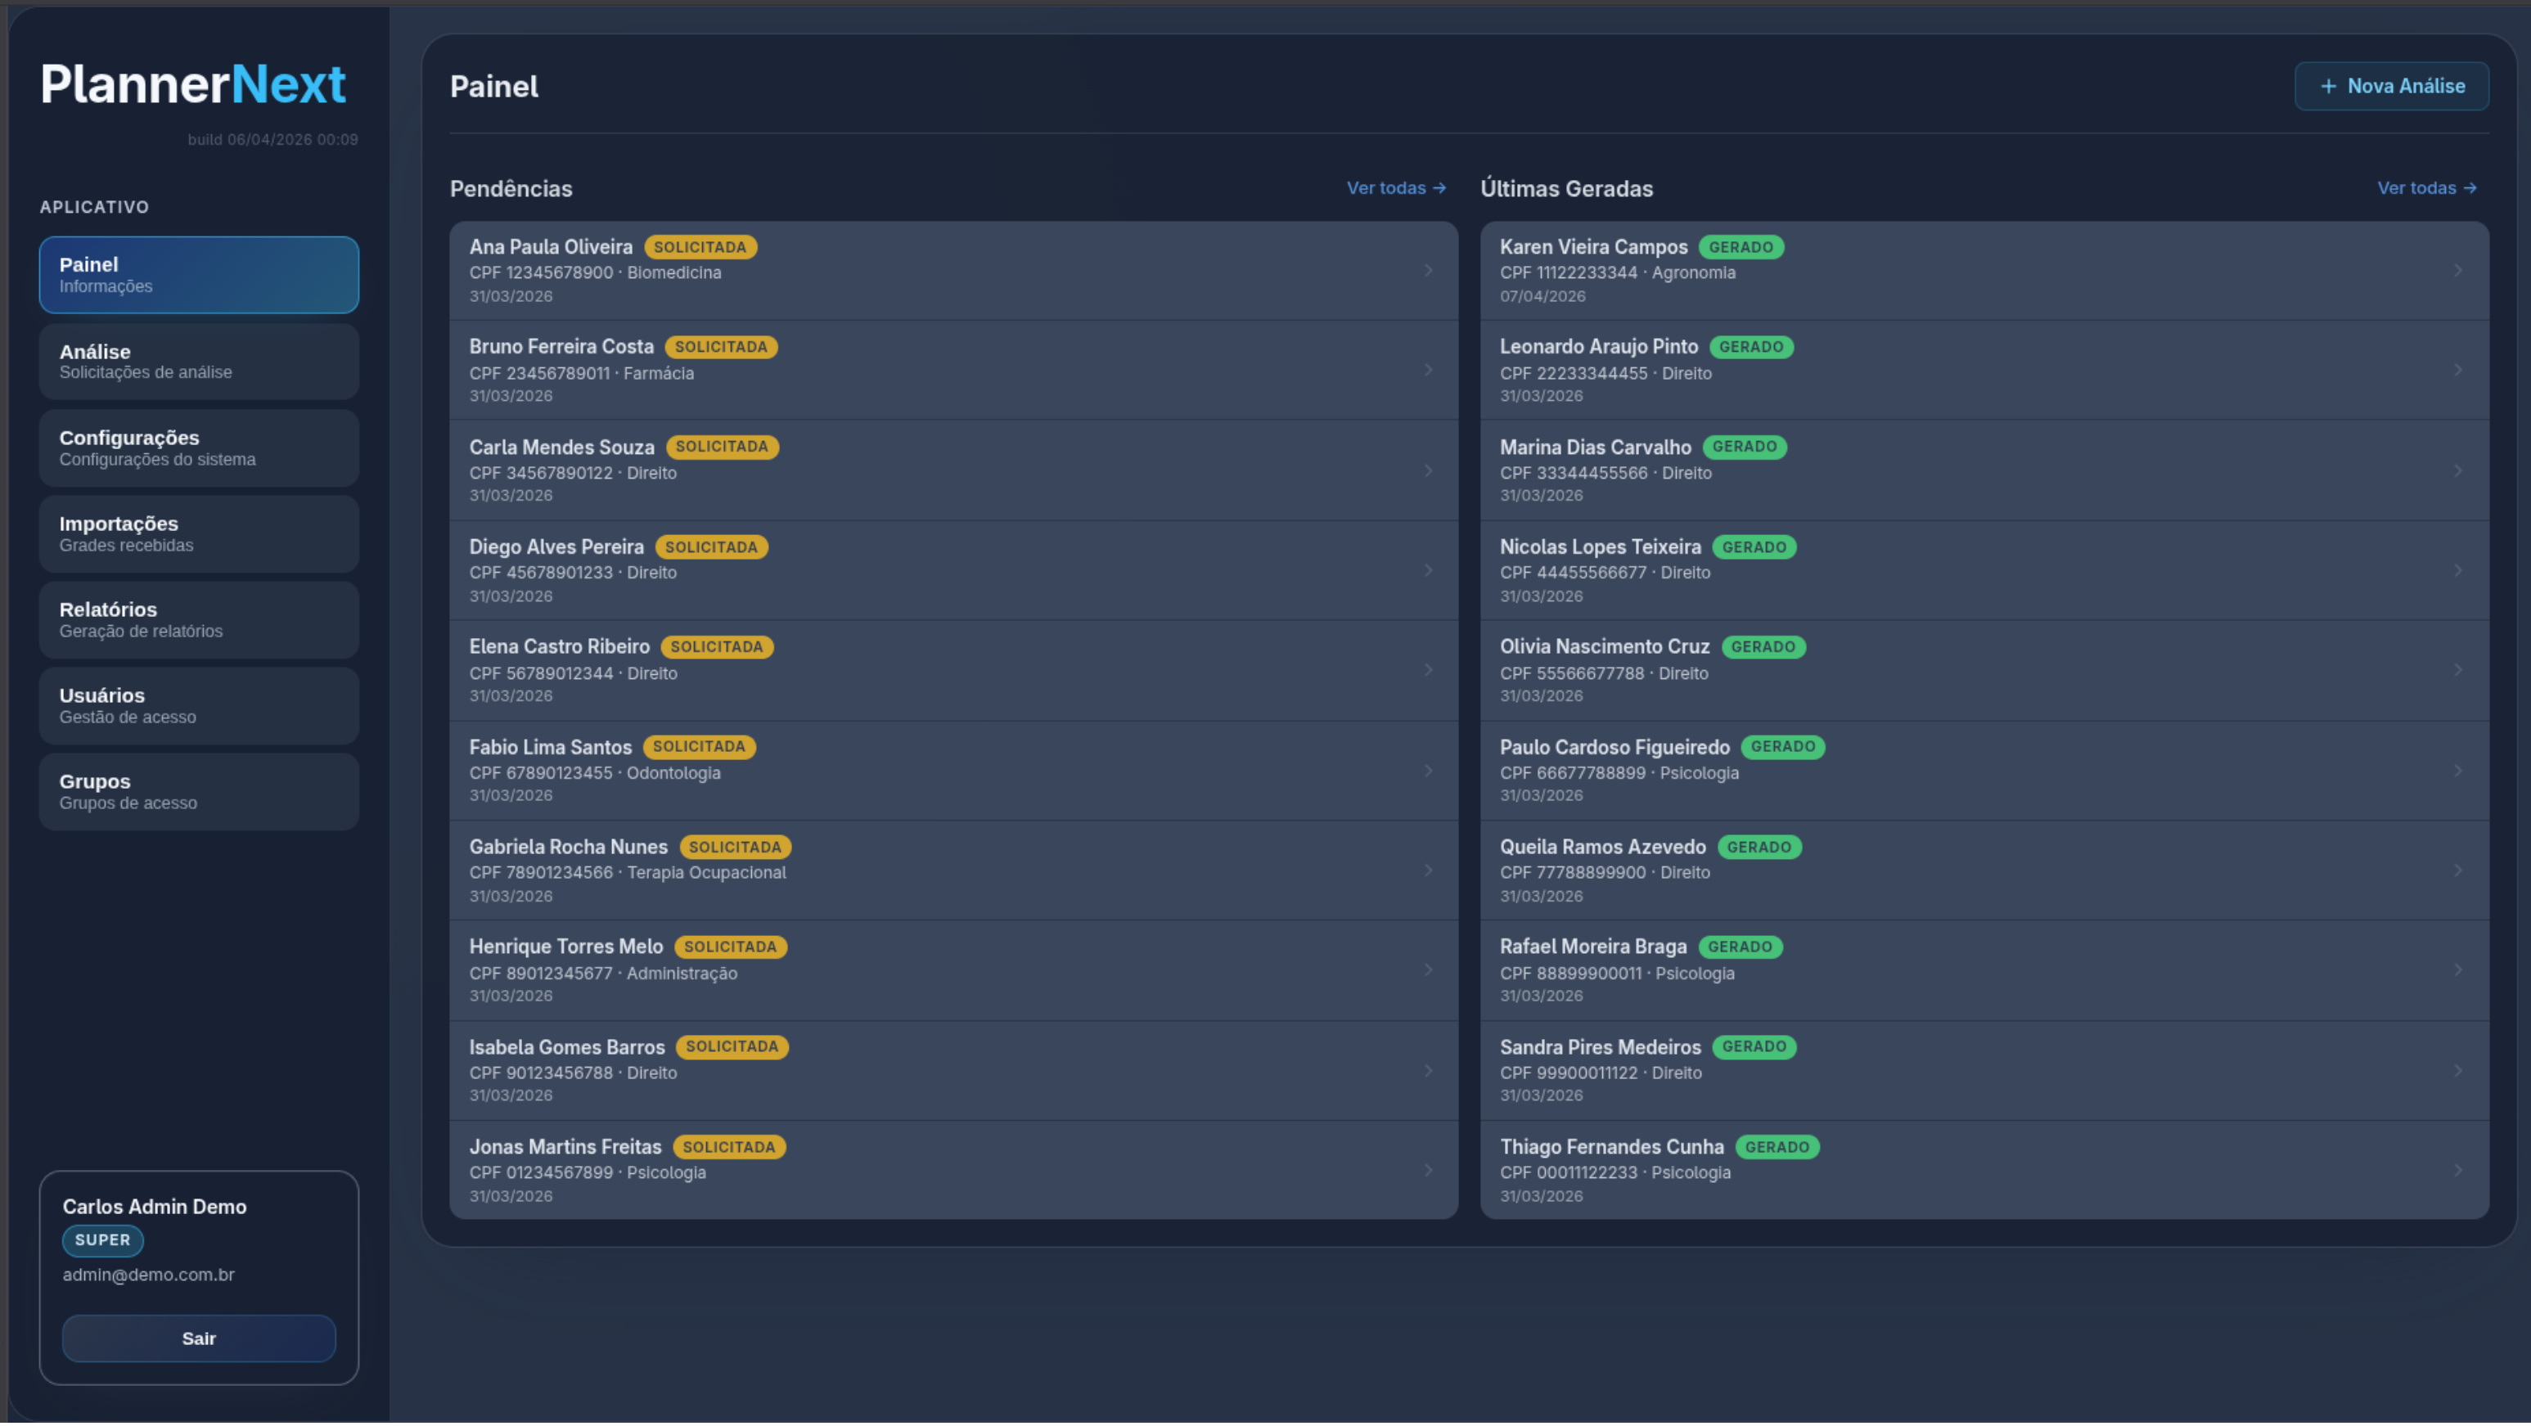Expand Jonas Martins Freitas row chevron
2531x1426 pixels.
(x=1429, y=1171)
